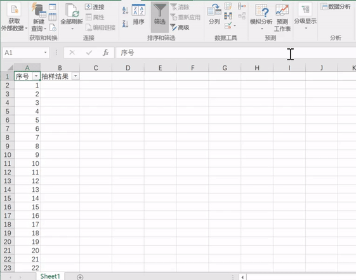356x280 pixels.
Task: Expand the Data Validation dropdown arrow
Action: pyautogui.click(x=235, y=25)
